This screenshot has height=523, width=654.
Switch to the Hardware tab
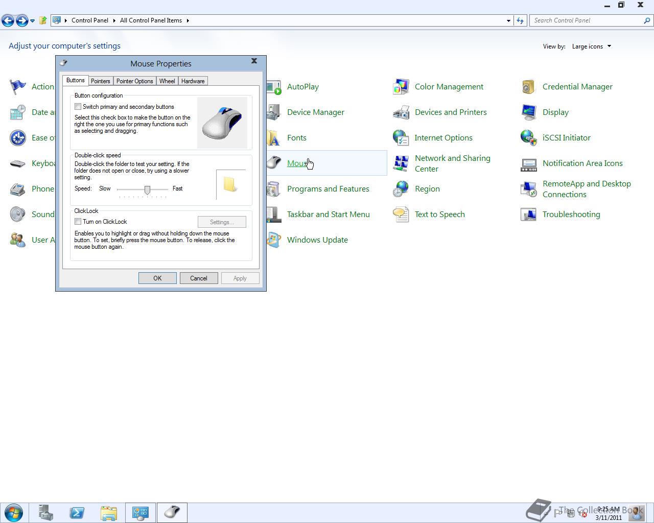(x=193, y=81)
